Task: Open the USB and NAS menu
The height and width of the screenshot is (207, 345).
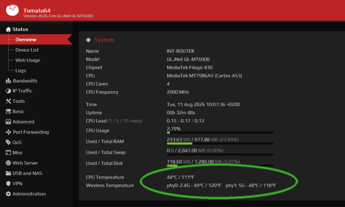Action: pyautogui.click(x=27, y=173)
